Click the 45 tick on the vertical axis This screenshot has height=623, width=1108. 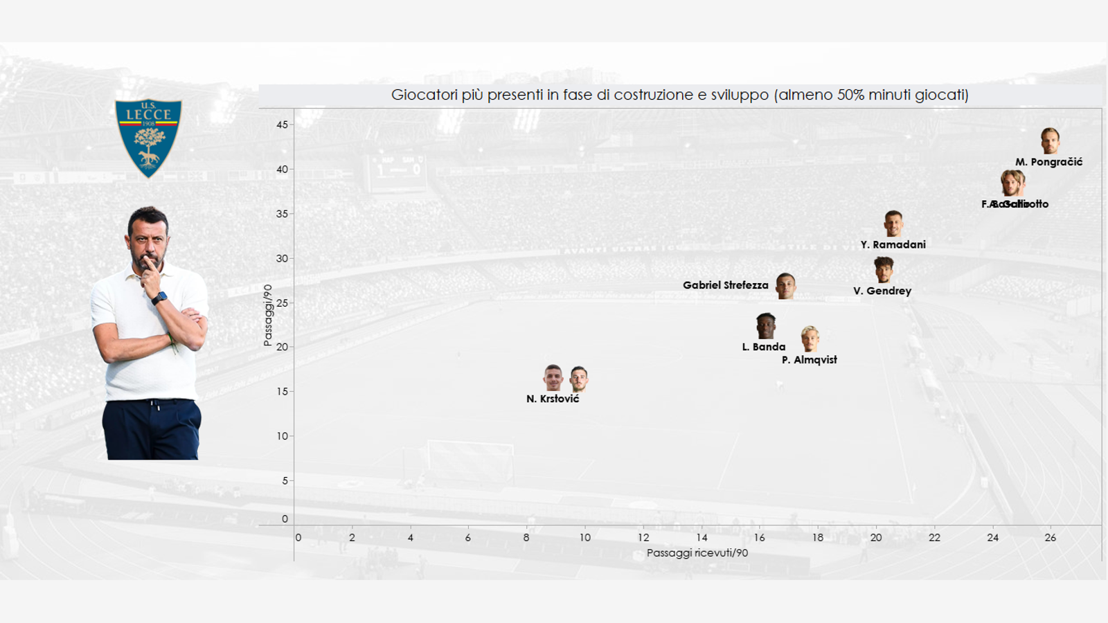point(282,125)
